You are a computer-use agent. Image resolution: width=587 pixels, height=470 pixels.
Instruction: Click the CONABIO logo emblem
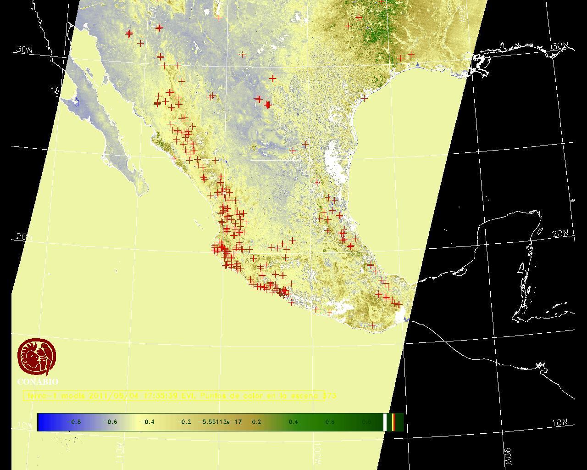37,357
